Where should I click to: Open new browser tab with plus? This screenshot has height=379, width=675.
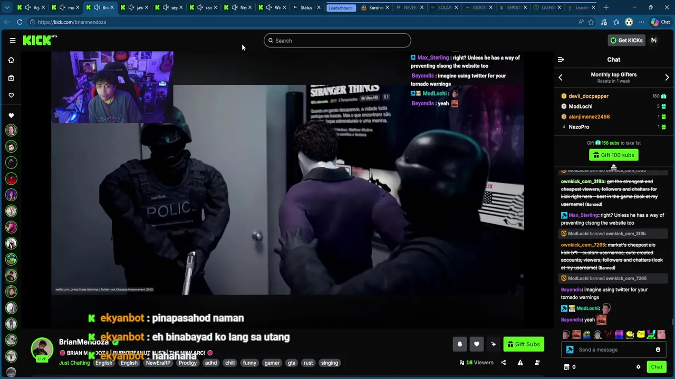click(606, 7)
